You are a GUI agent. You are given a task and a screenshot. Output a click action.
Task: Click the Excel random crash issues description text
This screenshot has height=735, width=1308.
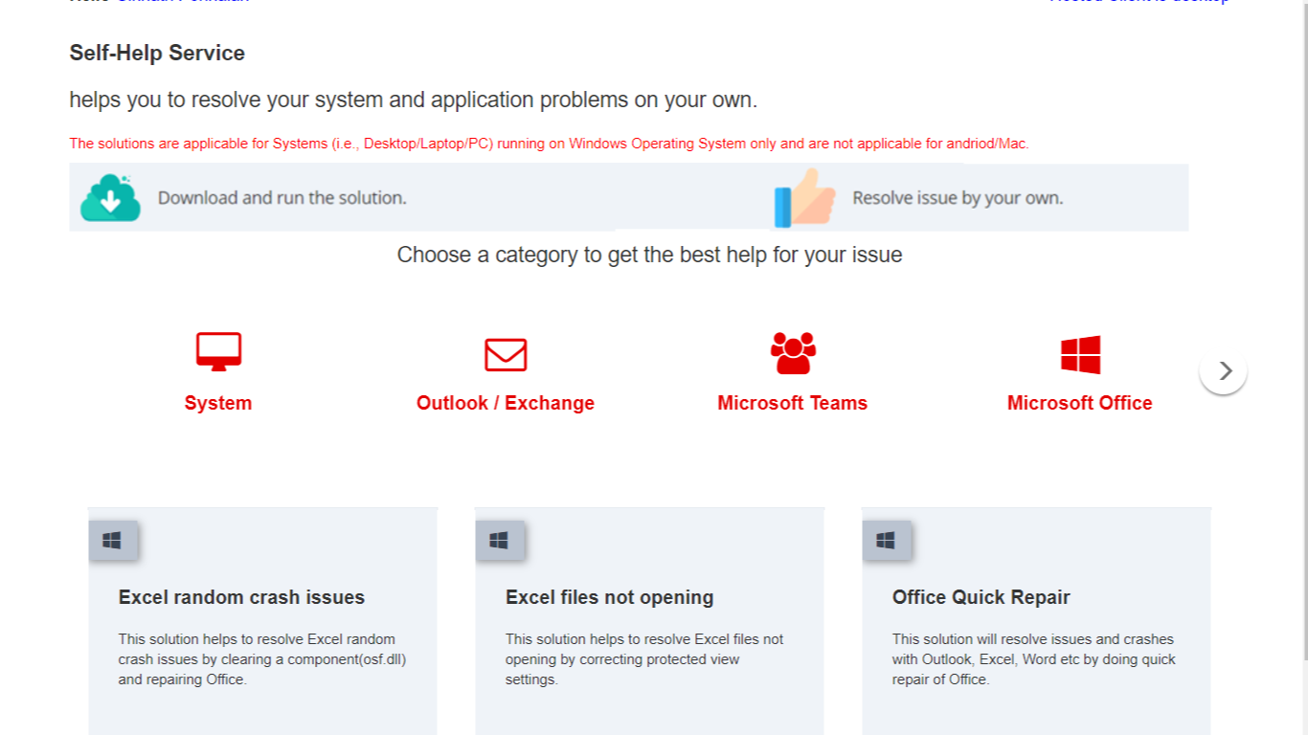[x=262, y=659]
